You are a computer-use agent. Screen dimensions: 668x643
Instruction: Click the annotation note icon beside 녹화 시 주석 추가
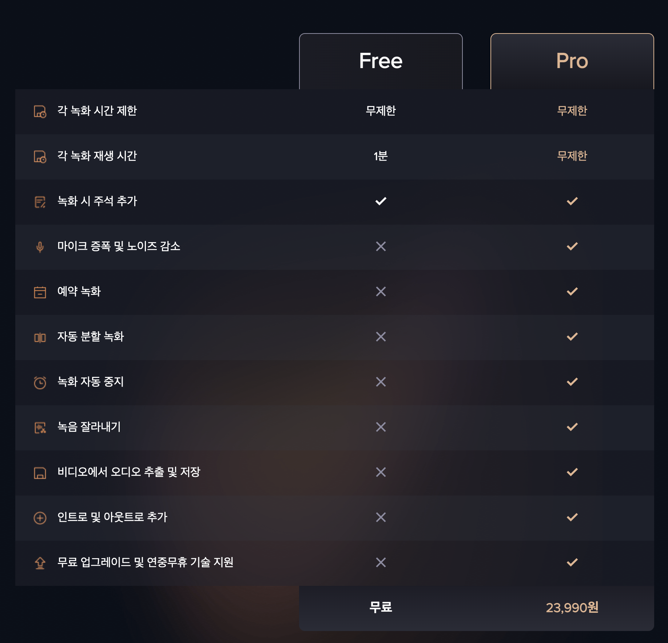pyautogui.click(x=40, y=202)
